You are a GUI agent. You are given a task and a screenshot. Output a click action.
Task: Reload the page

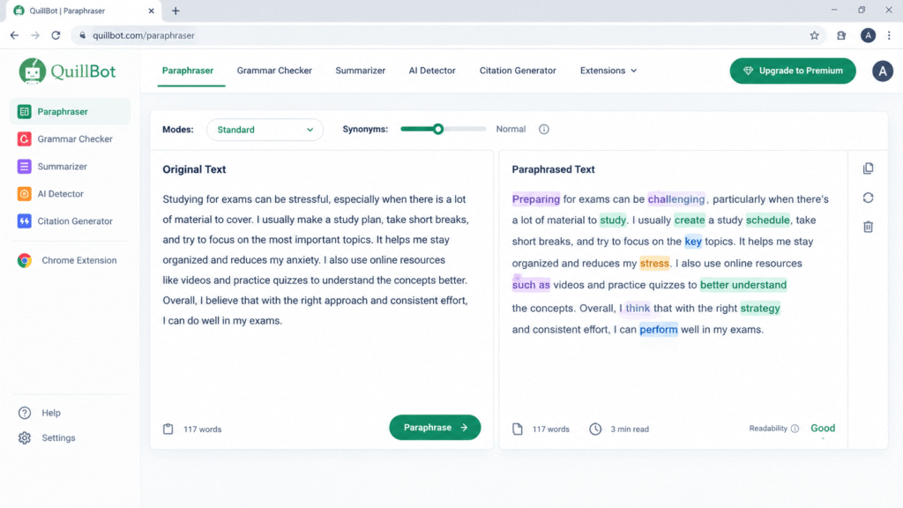[56, 35]
